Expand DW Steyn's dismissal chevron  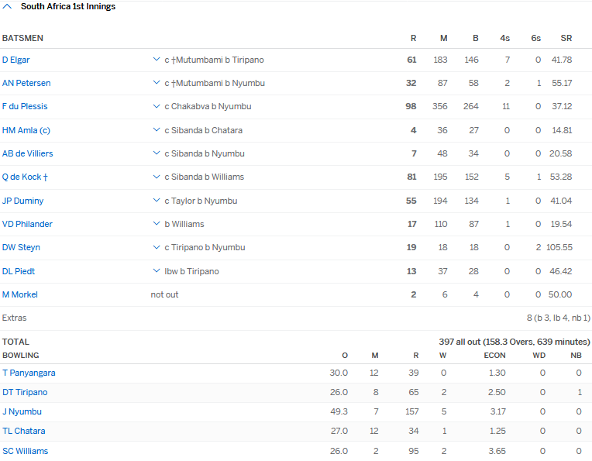pos(157,247)
